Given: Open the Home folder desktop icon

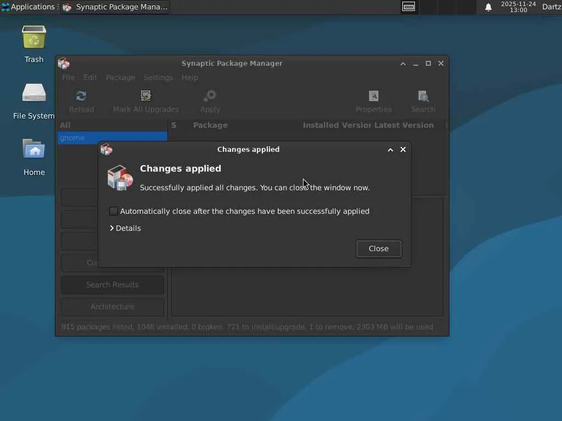Looking at the screenshot, I should pos(34,149).
